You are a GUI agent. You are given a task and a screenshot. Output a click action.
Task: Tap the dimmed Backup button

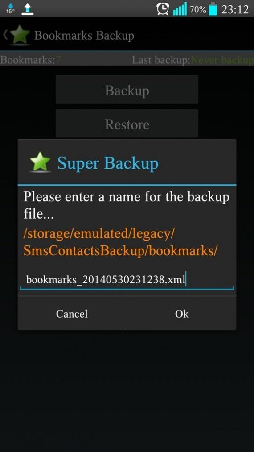[127, 90]
